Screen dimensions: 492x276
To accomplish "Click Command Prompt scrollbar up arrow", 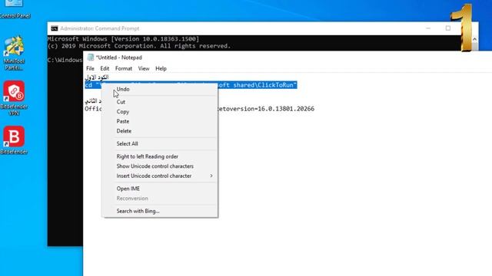I will click(475, 39).
